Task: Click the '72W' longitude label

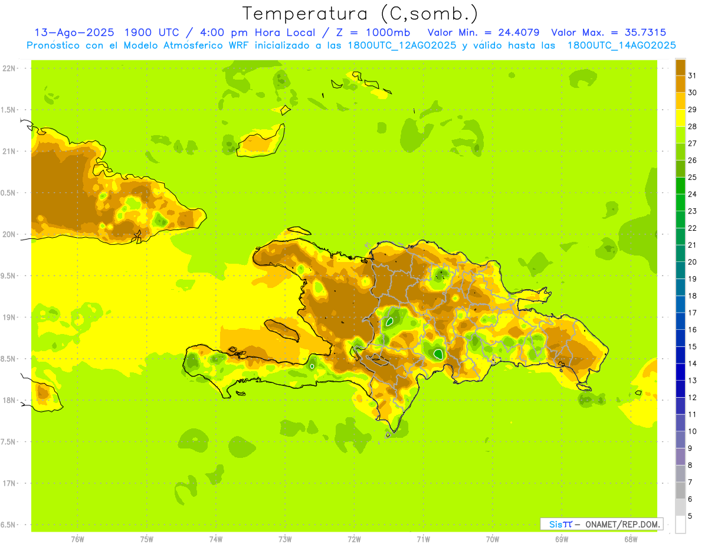Action: coord(354,539)
